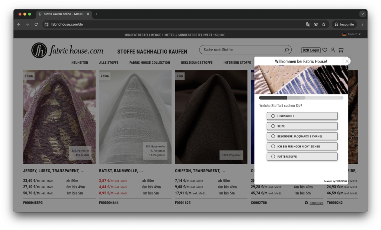Select the BESONDERE JACQUARDS & CHANEL option
This screenshot has height=230, width=381.
(302, 136)
